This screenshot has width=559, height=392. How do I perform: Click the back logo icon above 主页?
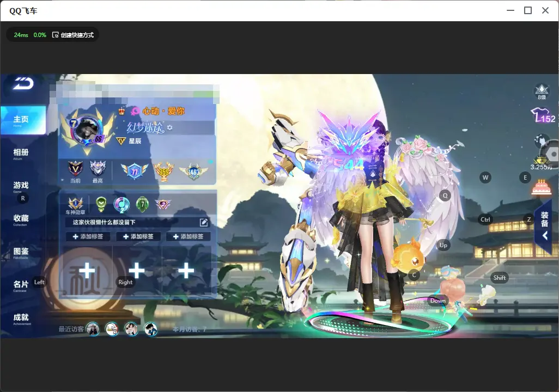pyautogui.click(x=23, y=83)
